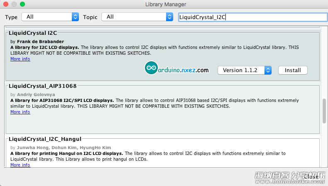The image size is (328, 186).
Task: Install the LiquidCrystal I2C library
Action: click(293, 70)
